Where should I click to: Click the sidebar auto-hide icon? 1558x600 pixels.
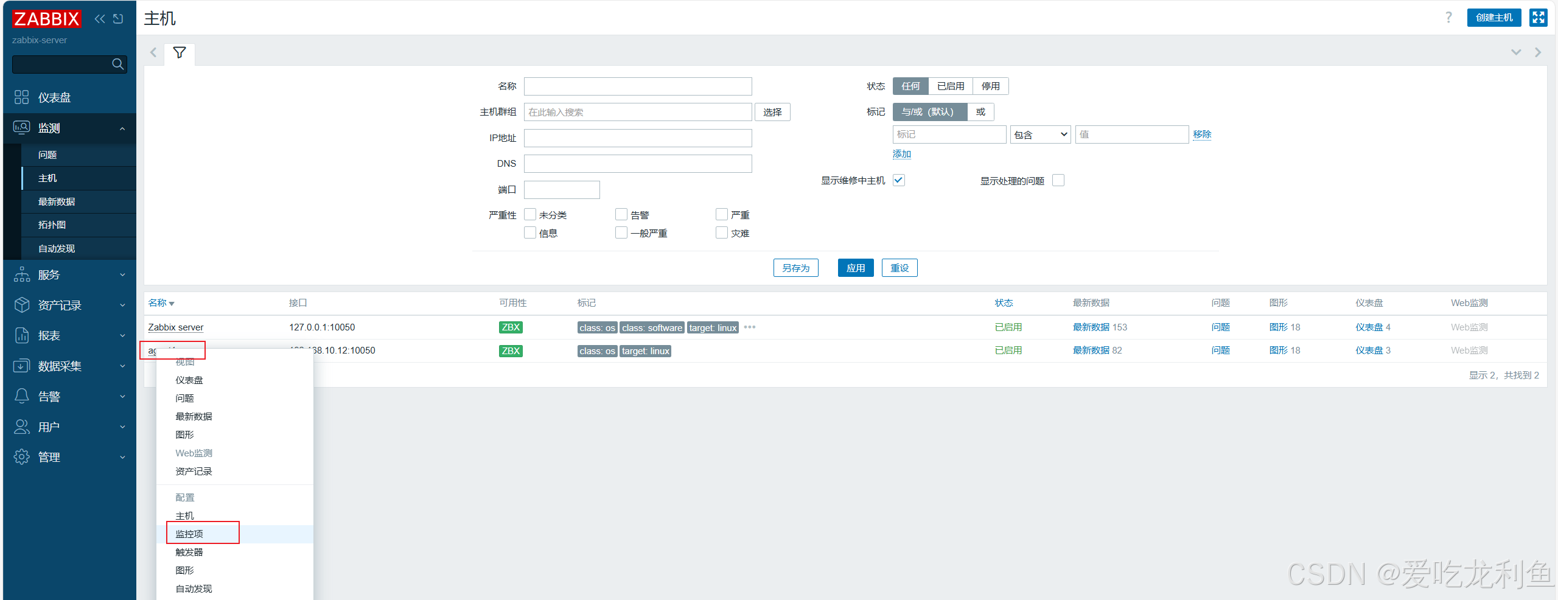[x=118, y=19]
